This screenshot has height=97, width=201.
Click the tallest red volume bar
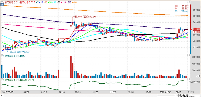(x=71, y=67)
